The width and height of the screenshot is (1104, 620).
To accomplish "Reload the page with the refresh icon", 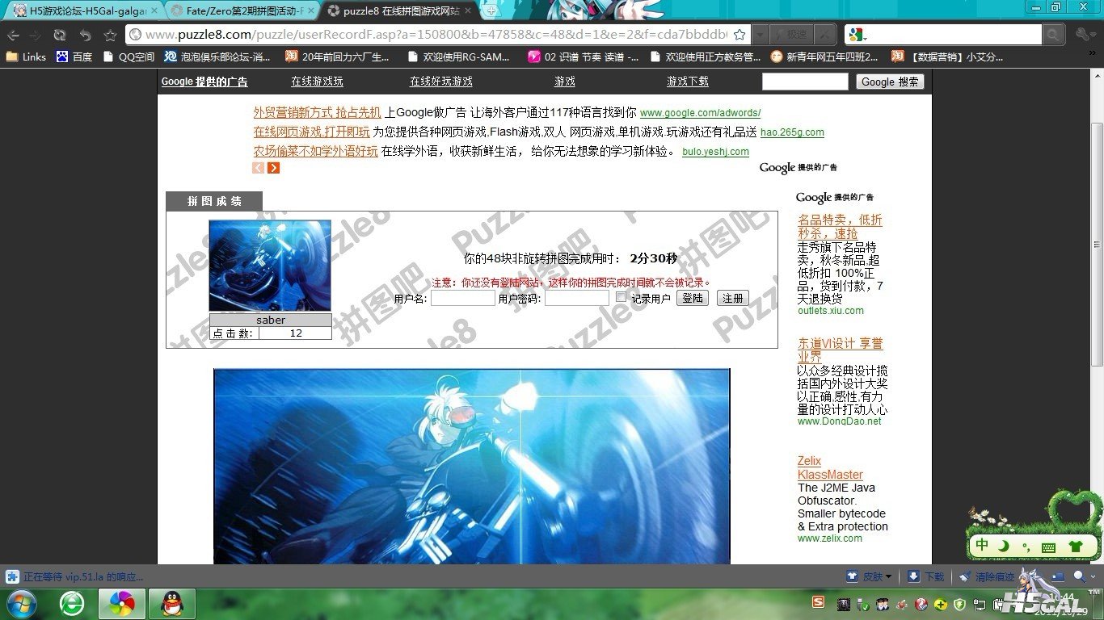I will click(60, 36).
